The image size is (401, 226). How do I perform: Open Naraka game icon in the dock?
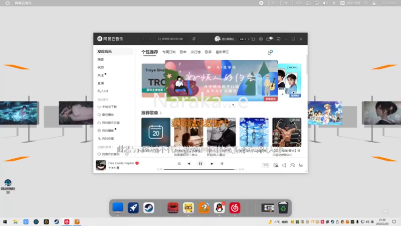click(173, 208)
